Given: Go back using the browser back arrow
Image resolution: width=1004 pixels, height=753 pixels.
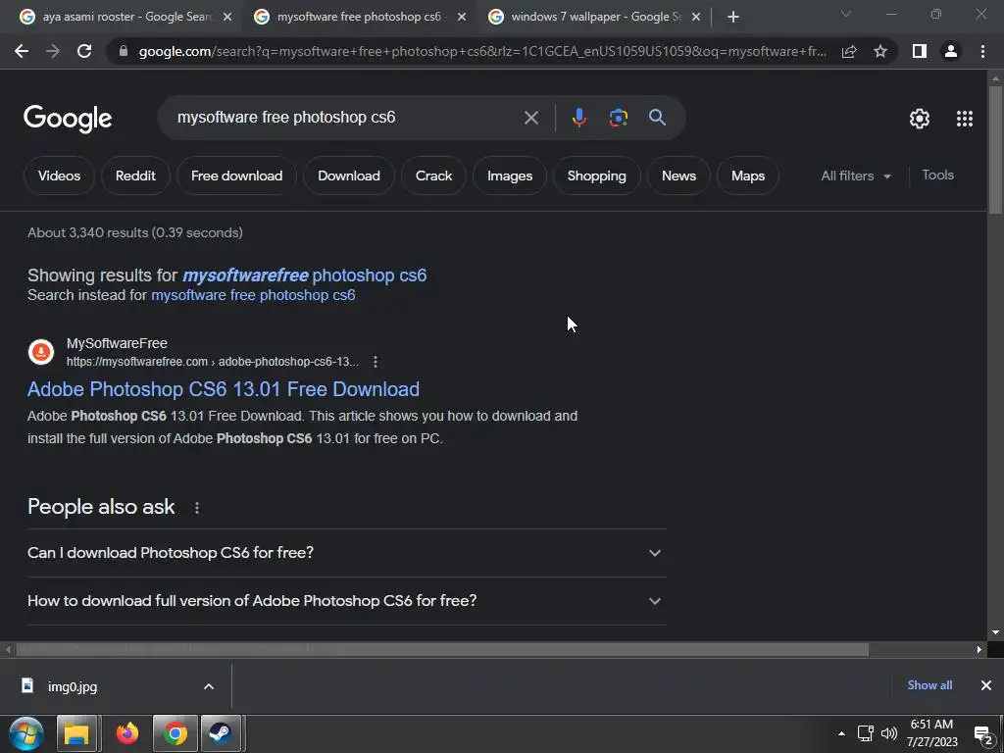Looking at the screenshot, I should (22, 51).
